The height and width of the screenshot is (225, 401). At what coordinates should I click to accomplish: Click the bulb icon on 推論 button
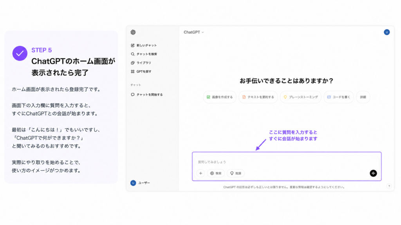coord(232,173)
